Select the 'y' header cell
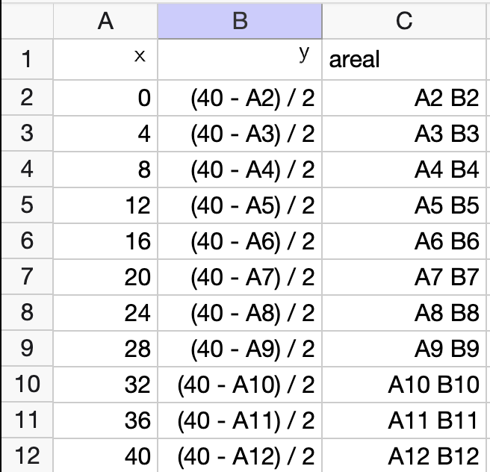The width and height of the screenshot is (490, 472). 240,59
